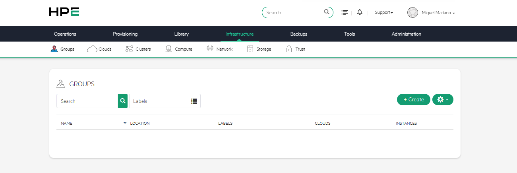This screenshot has height=173, width=517.
Task: Click Miquel Mariano's avatar image
Action: tap(413, 12)
